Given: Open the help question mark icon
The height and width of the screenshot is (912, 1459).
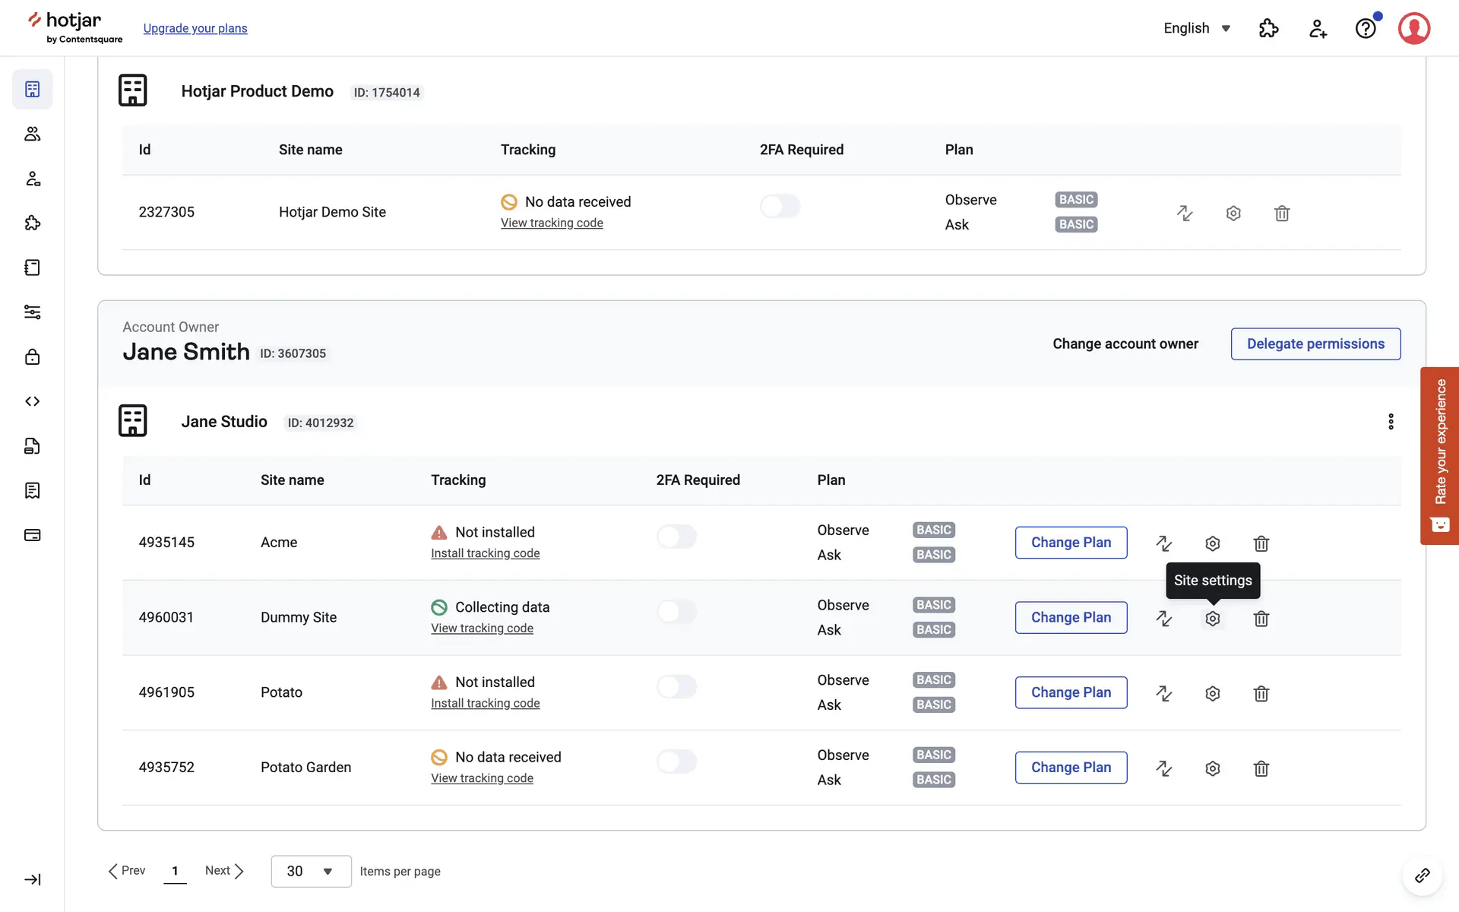Looking at the screenshot, I should point(1366,28).
